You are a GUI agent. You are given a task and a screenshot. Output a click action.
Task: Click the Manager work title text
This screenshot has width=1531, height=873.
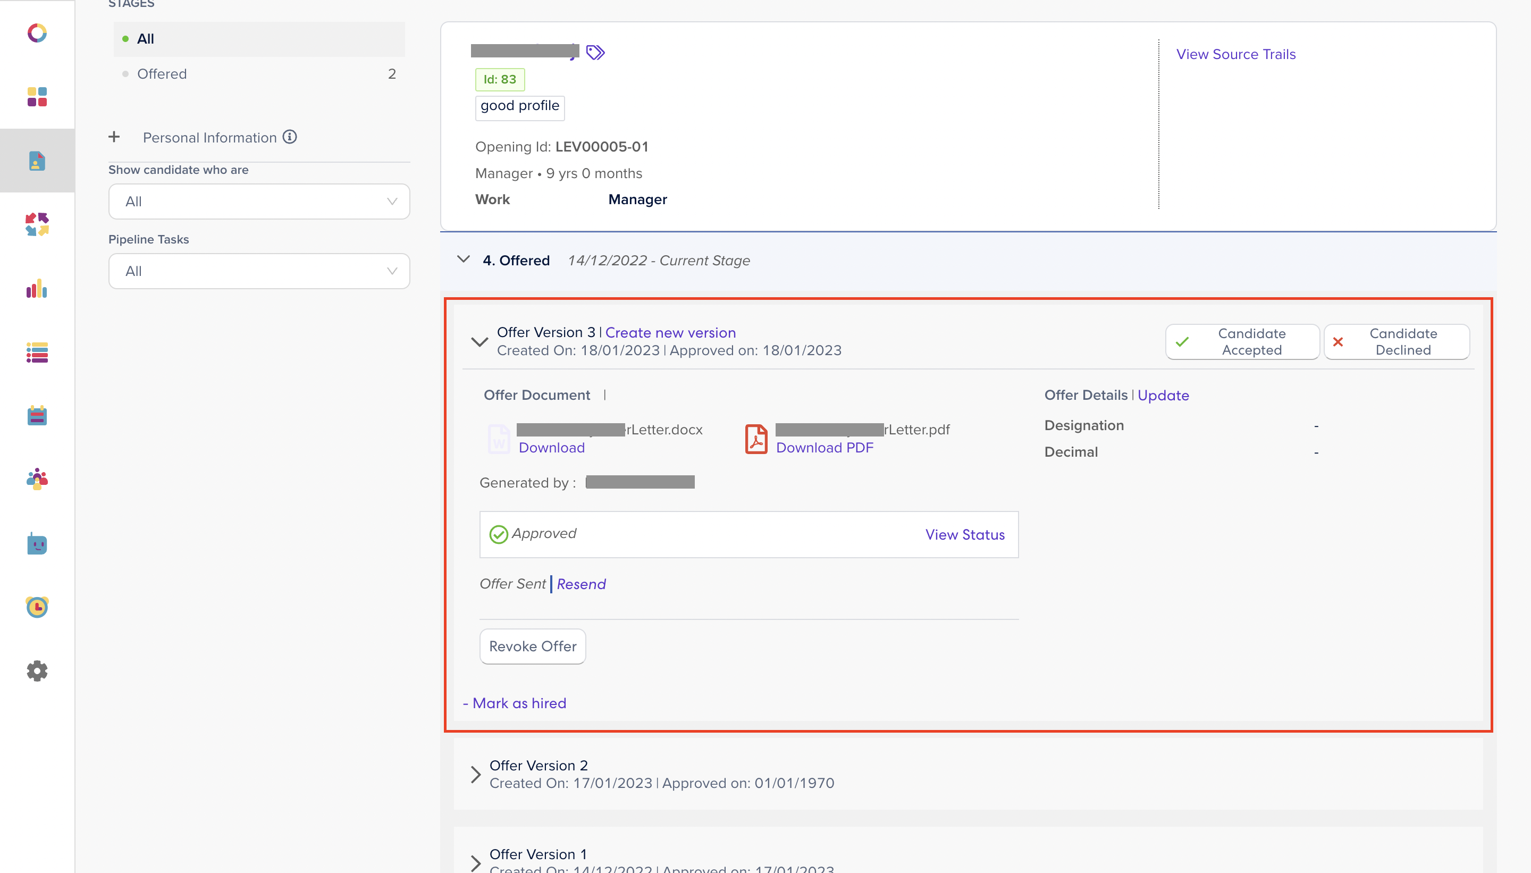tap(637, 200)
